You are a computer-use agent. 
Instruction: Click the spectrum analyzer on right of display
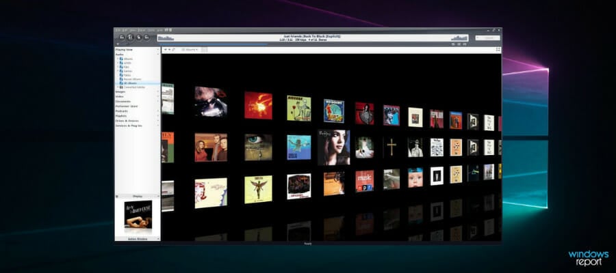(x=459, y=38)
